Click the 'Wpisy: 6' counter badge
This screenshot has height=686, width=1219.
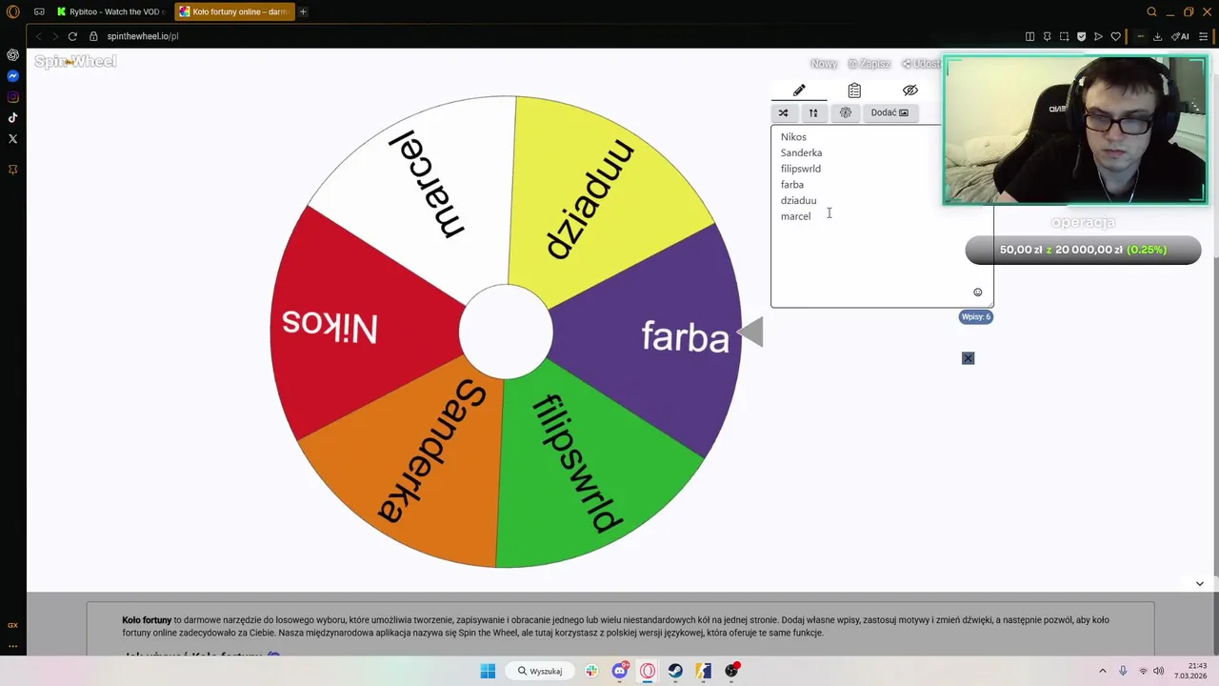coord(975,316)
